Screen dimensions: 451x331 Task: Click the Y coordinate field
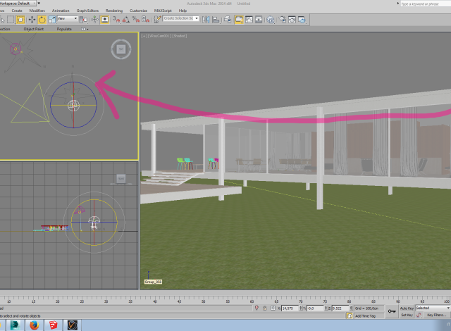[x=316, y=308]
